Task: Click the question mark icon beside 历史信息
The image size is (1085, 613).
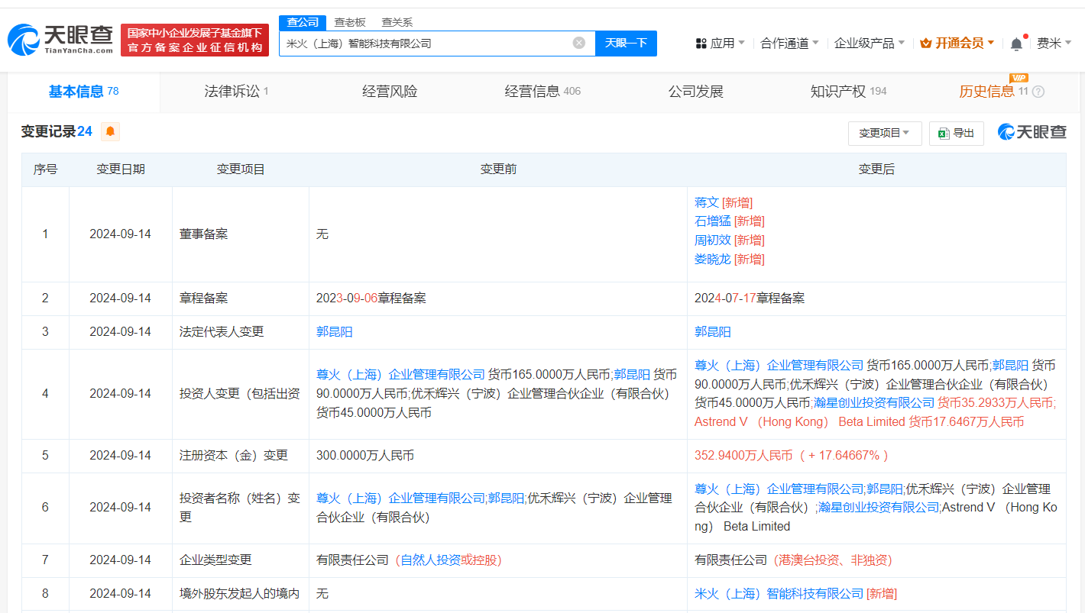Action: point(1038,91)
